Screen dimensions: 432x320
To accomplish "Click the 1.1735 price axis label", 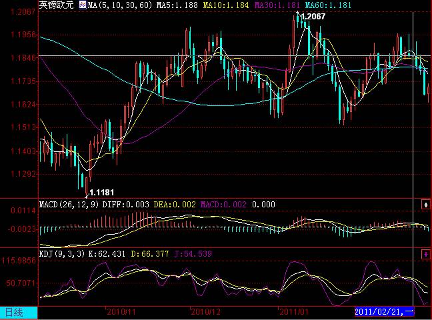I will click(23, 81).
